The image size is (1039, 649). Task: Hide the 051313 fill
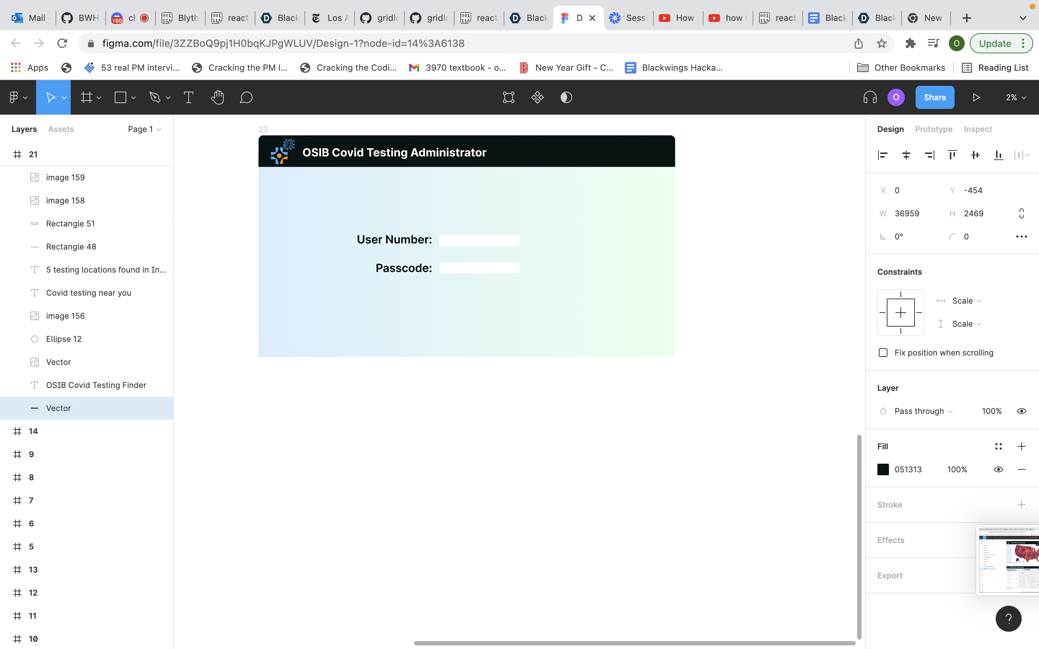pyautogui.click(x=998, y=469)
